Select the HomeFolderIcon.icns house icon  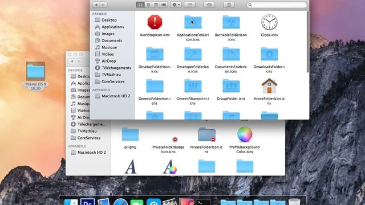269,86
